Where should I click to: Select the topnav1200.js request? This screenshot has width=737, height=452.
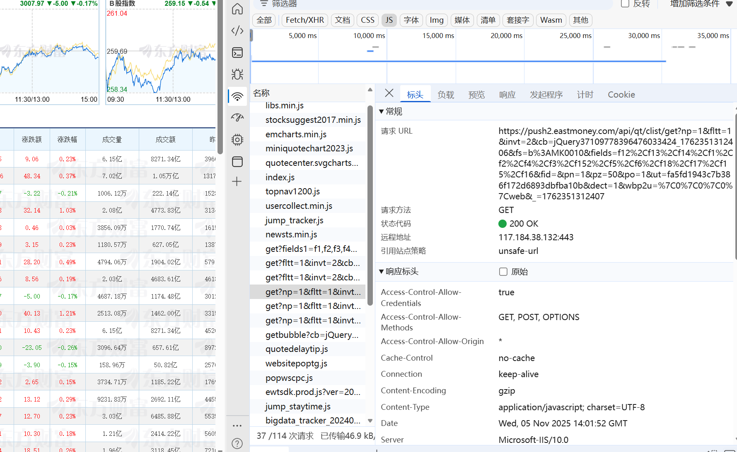[x=308, y=191]
